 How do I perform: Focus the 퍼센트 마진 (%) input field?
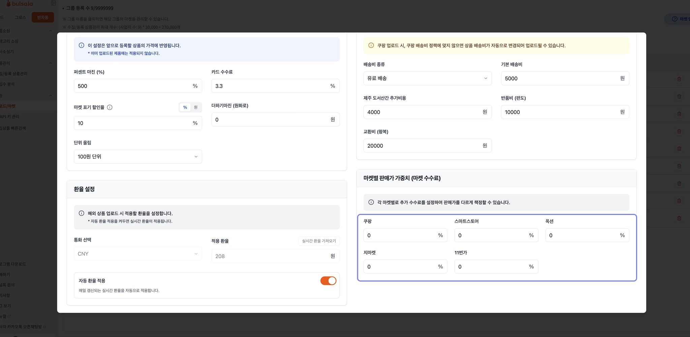(x=138, y=86)
